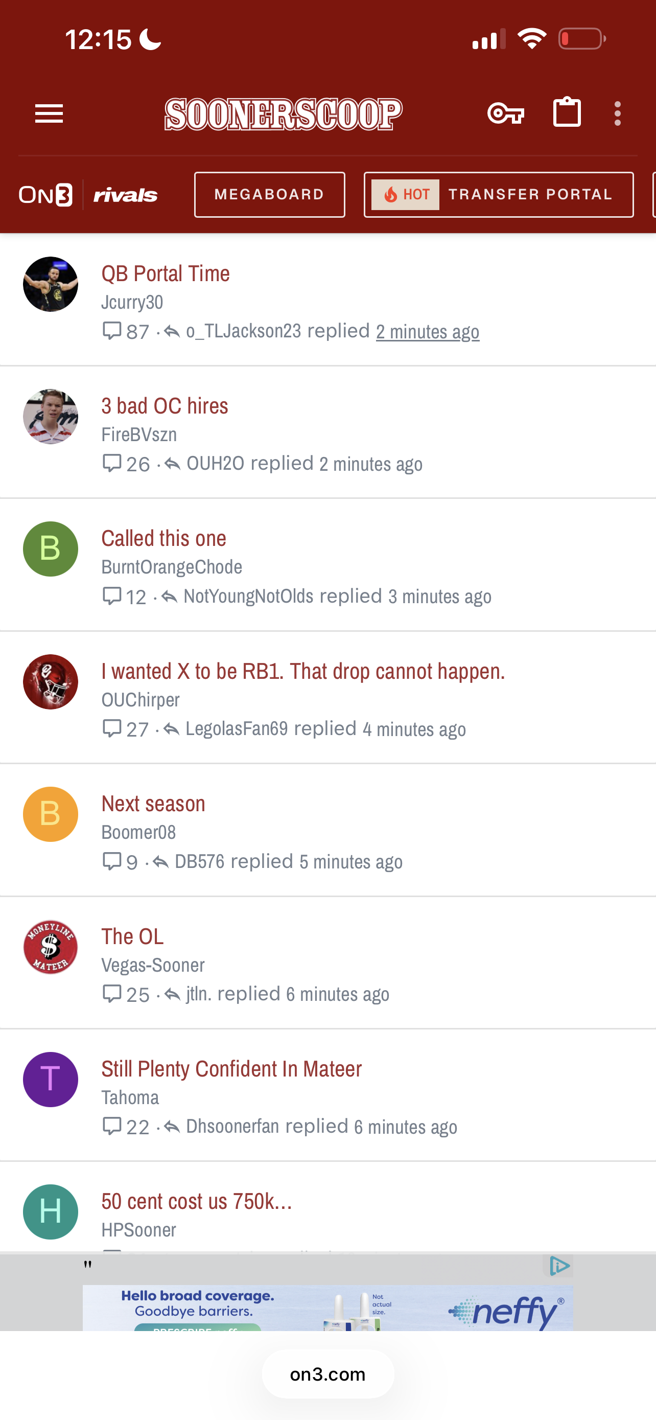Open the Hot Transfer Portal tab
Screen dimensions: 656x1420
[499, 195]
